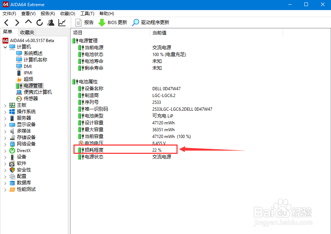
Task: Open the 查看(V) menu
Action: click(x=28, y=14)
